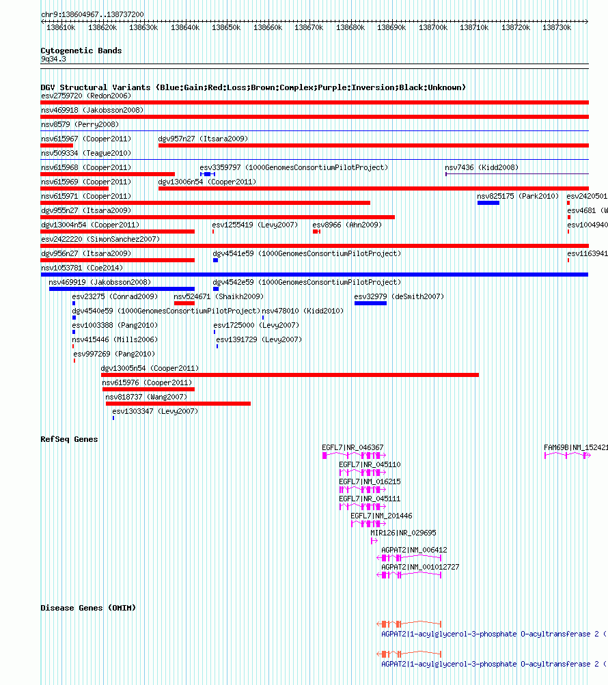This screenshot has height=685, width=608.
Task: Click esv1303347 (Levy2007) variant label
Action: click(x=155, y=412)
